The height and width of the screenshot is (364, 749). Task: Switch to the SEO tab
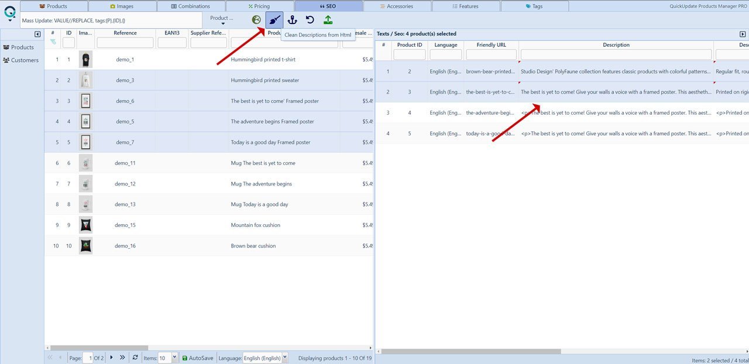(x=328, y=6)
